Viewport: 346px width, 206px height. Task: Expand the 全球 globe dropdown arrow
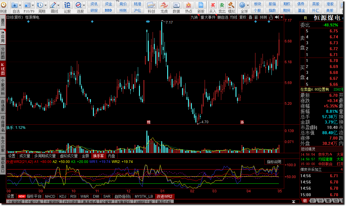[x=248, y=5]
